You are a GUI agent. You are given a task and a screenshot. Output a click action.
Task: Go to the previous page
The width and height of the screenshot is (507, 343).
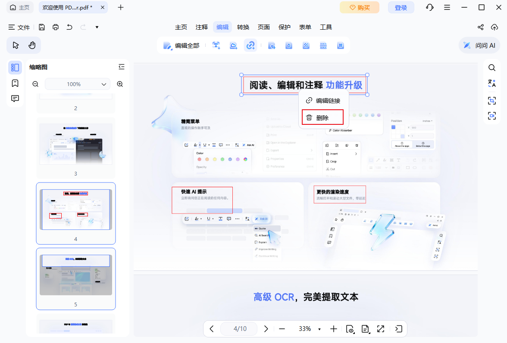(212, 329)
